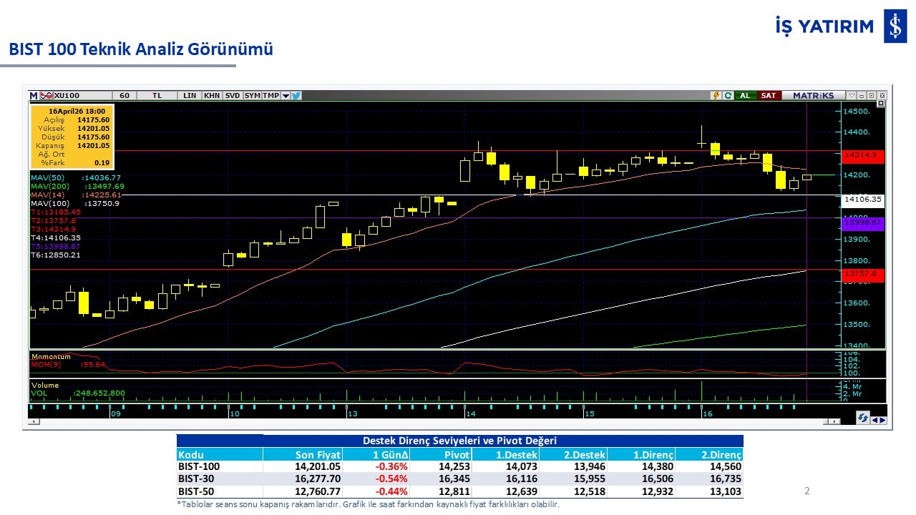Click the chart type icon beside XU100
Screen dimensions: 916x515
(46, 95)
